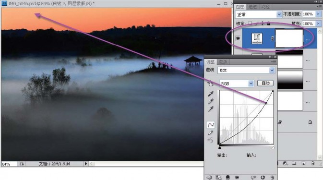Select the Curves 2 layer mask thumbnail

[289, 38]
